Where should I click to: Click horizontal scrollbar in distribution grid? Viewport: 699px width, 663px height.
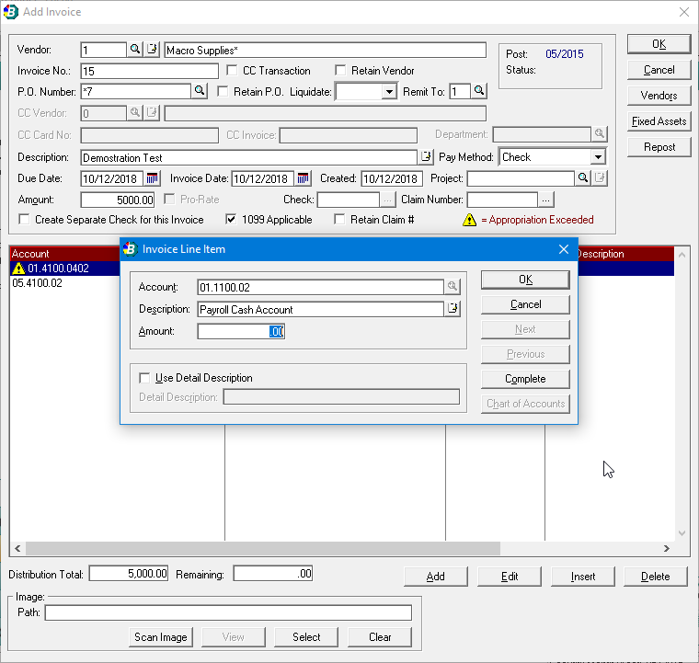tap(263, 548)
